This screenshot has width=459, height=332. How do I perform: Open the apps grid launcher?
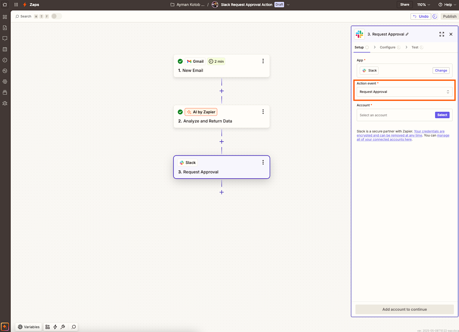(16, 5)
